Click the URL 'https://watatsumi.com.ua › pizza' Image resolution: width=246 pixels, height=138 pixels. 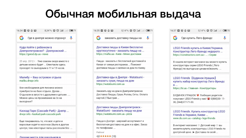click(x=114, y=114)
